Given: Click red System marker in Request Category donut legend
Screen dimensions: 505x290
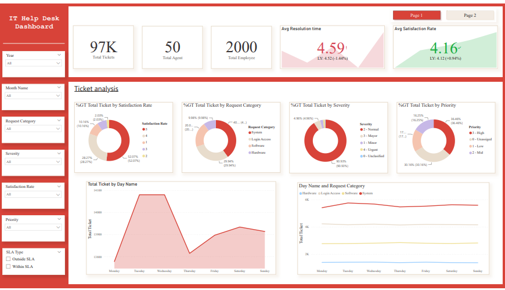Looking at the screenshot, I should (x=250, y=132).
